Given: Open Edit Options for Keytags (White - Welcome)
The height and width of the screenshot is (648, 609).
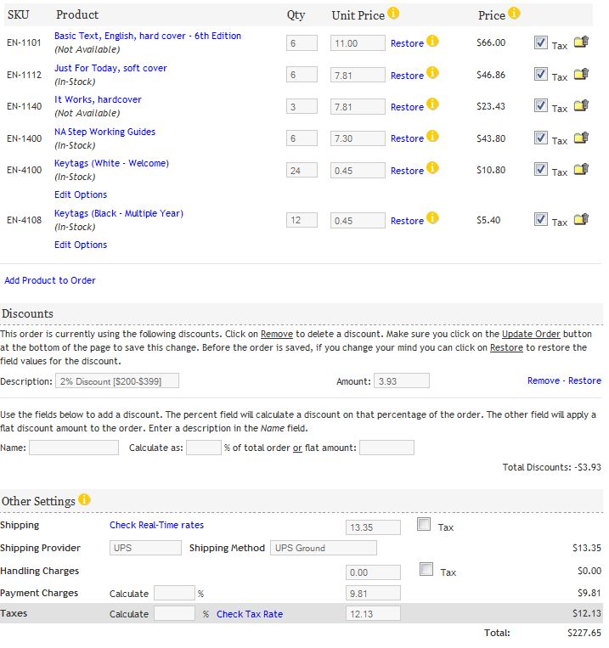Looking at the screenshot, I should [81, 194].
